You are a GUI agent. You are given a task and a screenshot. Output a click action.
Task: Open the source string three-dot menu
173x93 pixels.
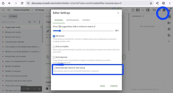click(x=123, y=16)
